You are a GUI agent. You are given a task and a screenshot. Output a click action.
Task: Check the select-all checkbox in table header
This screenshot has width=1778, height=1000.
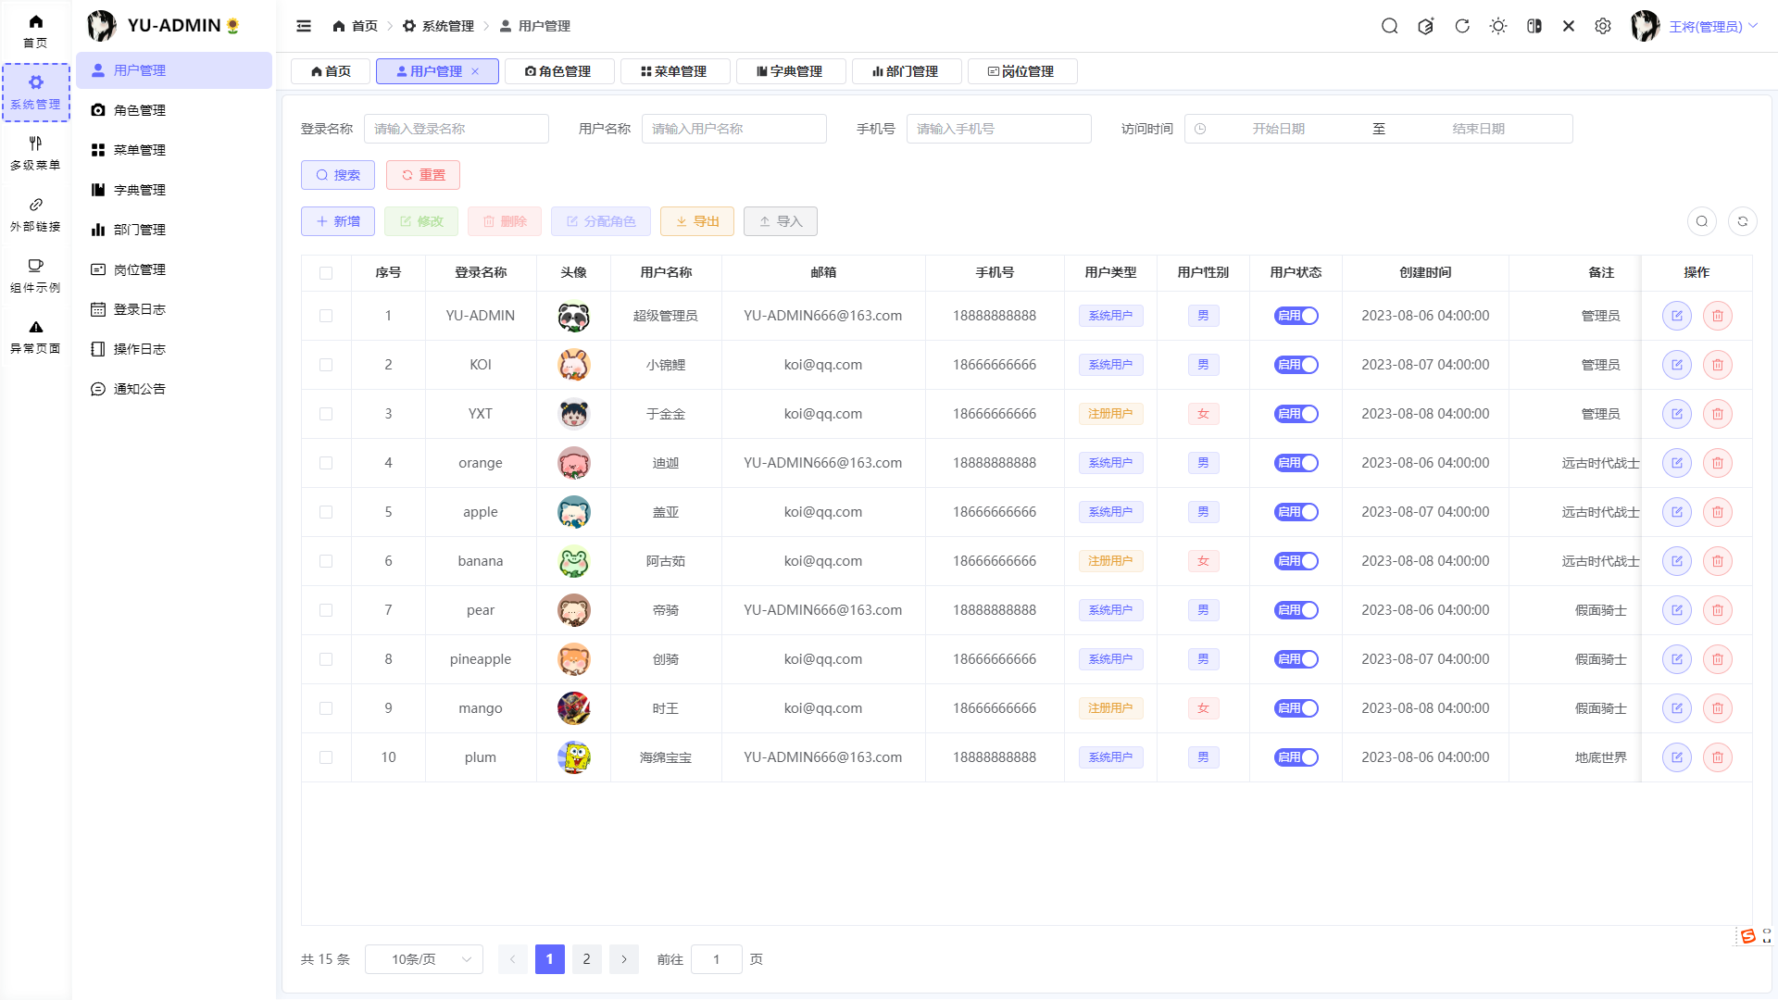click(x=326, y=273)
